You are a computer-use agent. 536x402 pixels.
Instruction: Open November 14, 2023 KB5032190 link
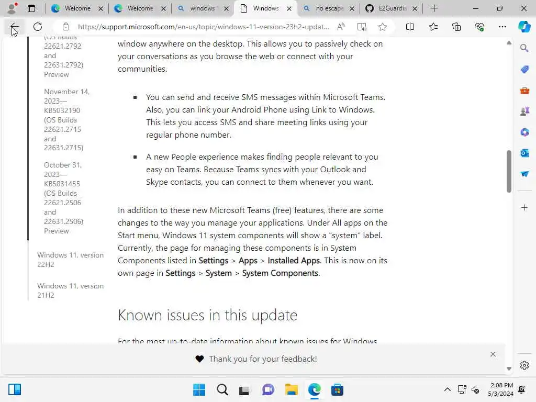click(66, 120)
